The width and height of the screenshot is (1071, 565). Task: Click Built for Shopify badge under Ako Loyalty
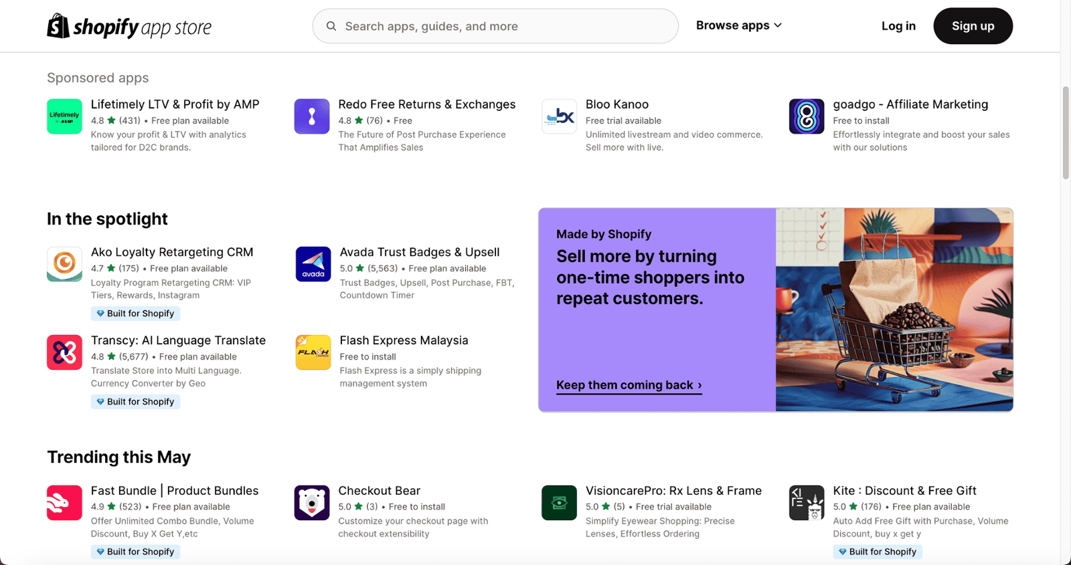(135, 314)
